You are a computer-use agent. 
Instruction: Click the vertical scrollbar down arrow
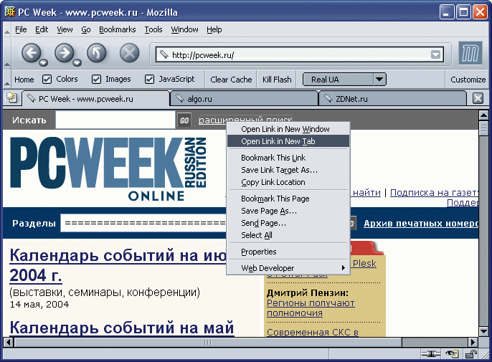(483, 331)
